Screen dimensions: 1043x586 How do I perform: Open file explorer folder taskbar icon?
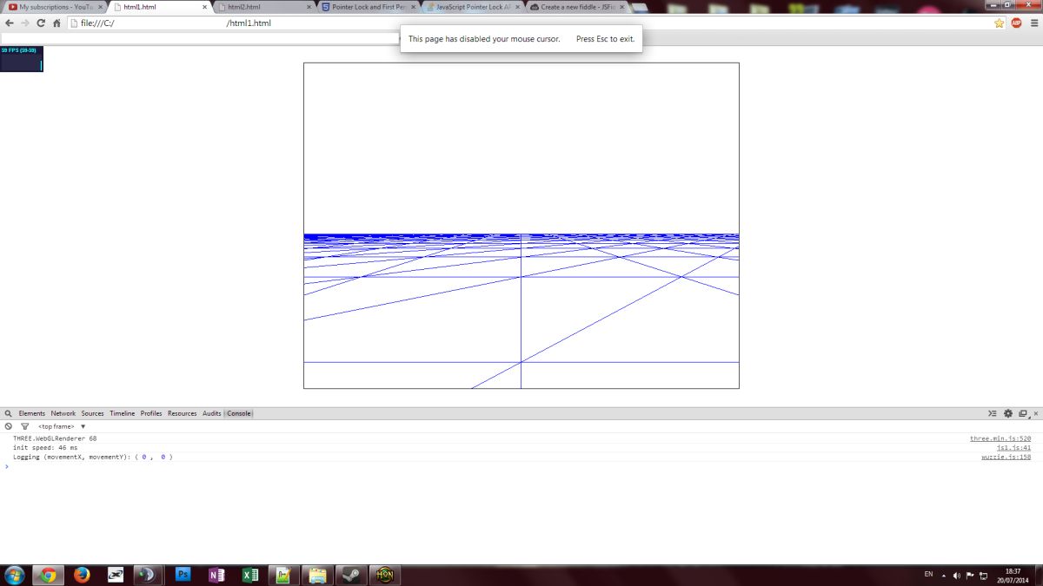tap(317, 575)
